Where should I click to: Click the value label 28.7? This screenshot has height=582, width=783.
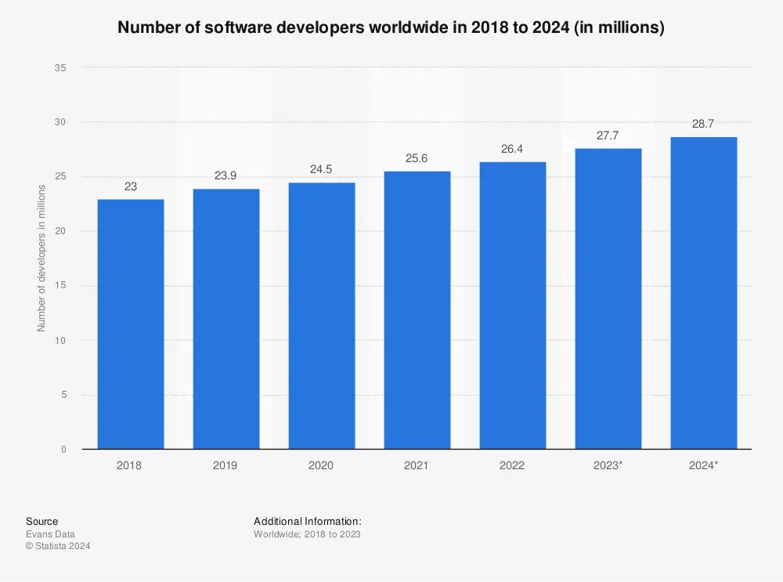(x=703, y=123)
